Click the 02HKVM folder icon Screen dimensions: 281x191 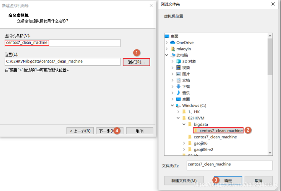tap(184, 118)
